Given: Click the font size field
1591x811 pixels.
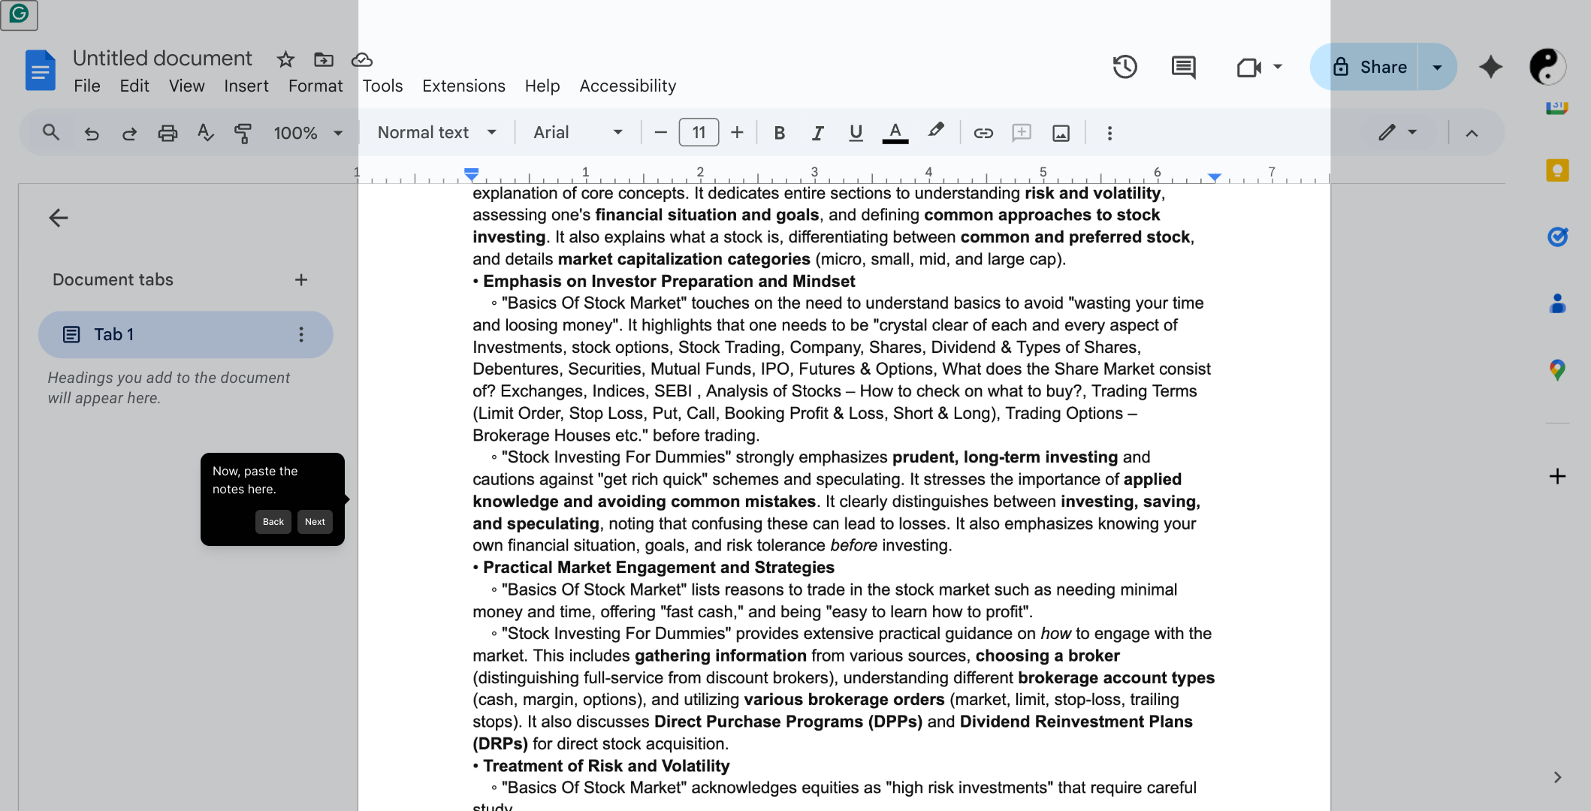Looking at the screenshot, I should 699,133.
